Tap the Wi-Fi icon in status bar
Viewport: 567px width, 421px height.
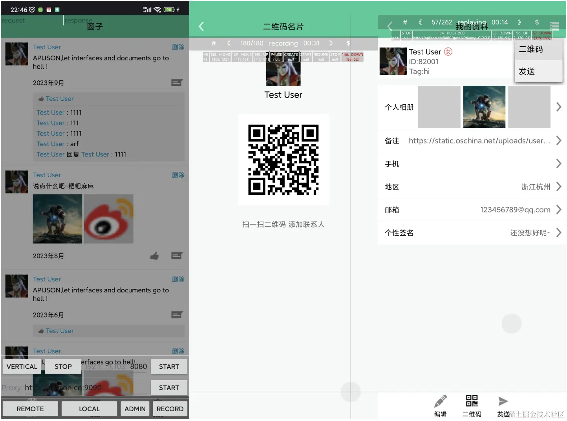pyautogui.click(x=157, y=9)
